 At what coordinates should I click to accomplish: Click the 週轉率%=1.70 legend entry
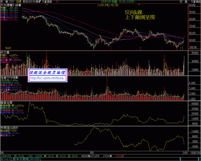point(8,62)
